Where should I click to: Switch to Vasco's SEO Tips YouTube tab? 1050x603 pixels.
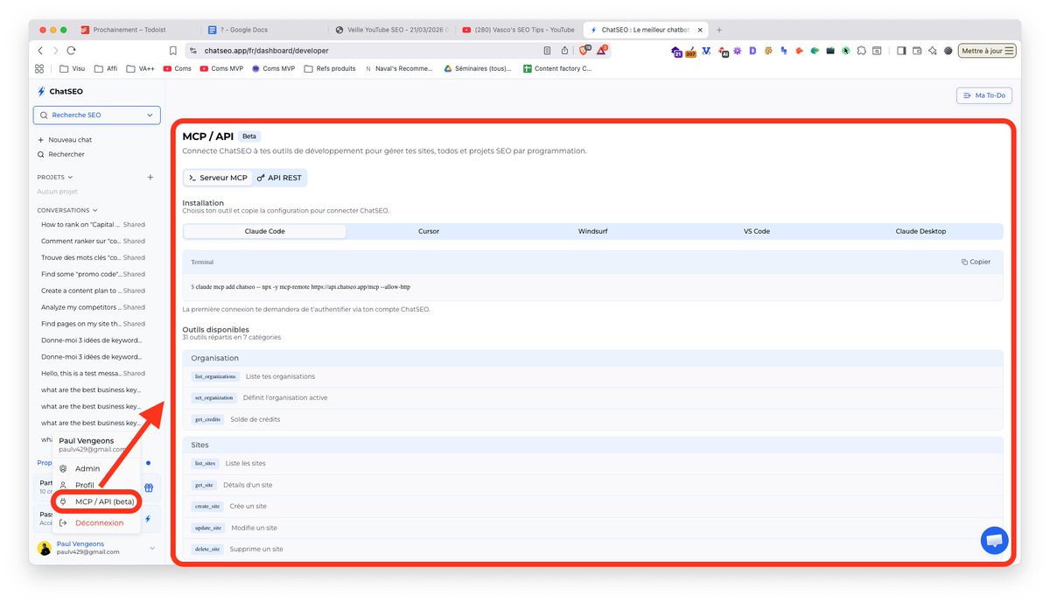(x=519, y=30)
